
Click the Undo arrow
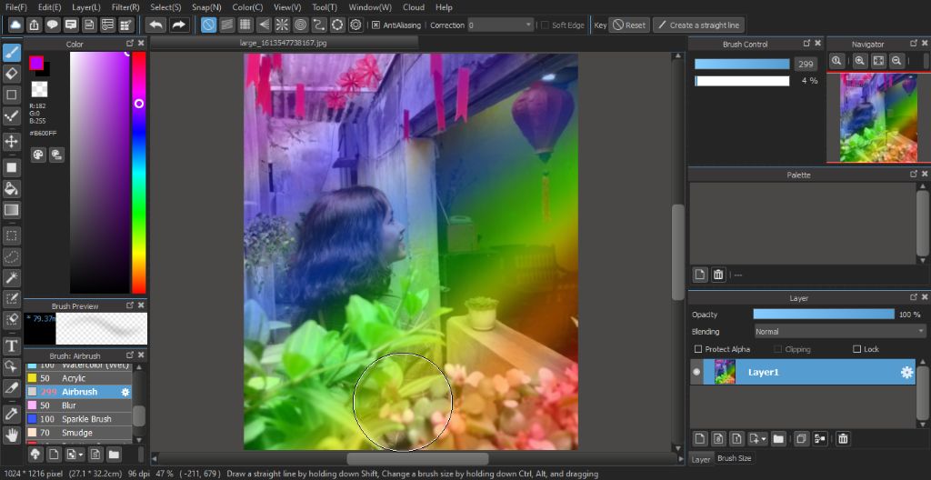156,25
